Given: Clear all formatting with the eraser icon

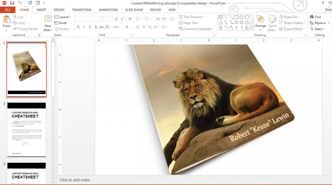Looking at the screenshot, I should pyautogui.click(x=130, y=19).
